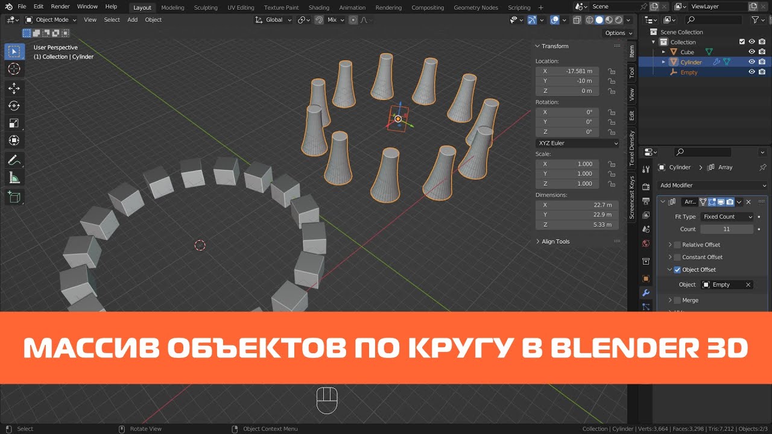
Task: Collapse the Array modifier panel
Action: [x=663, y=202]
